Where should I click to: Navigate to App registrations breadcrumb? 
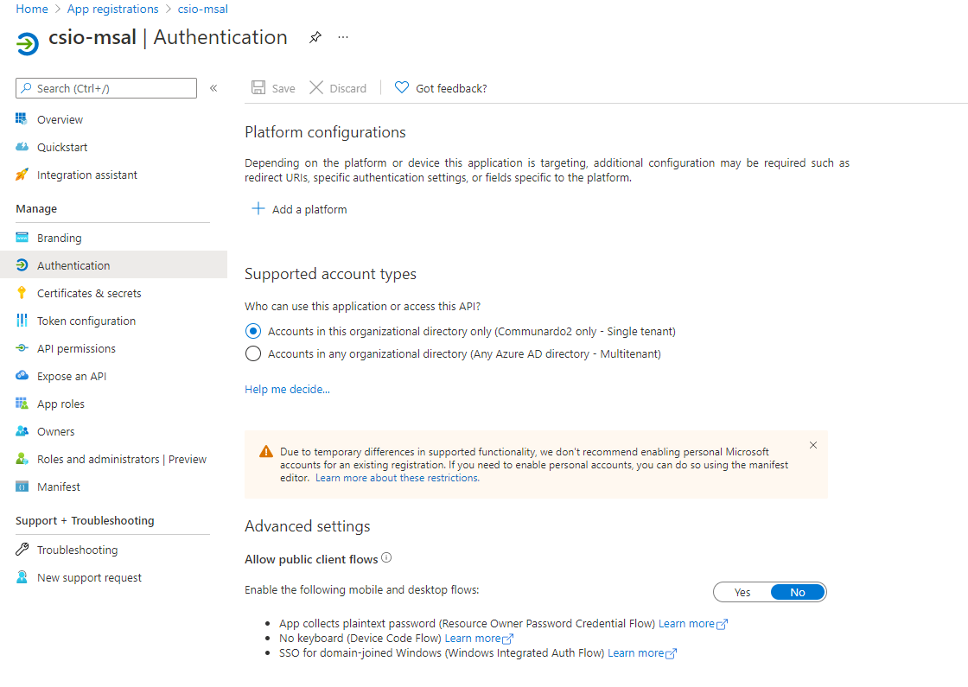(x=112, y=9)
